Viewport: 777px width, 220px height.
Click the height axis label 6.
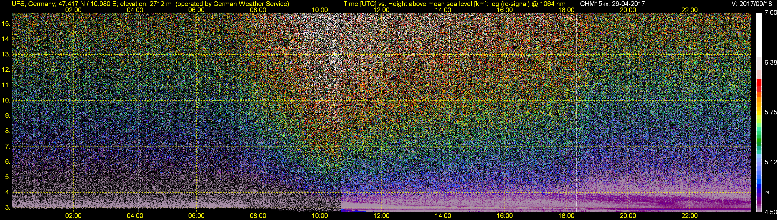(x=7, y=162)
